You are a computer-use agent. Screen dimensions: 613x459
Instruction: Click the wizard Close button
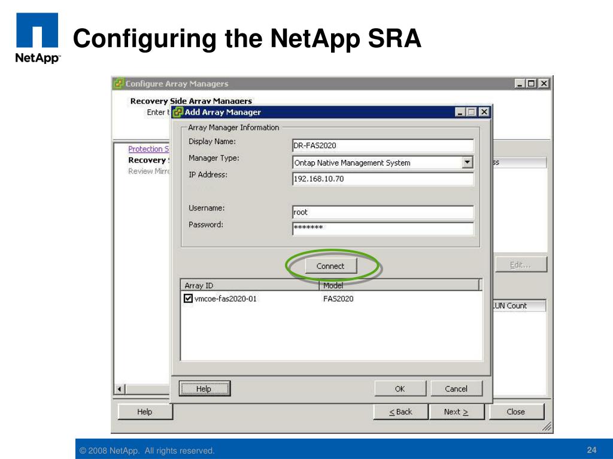point(516,412)
